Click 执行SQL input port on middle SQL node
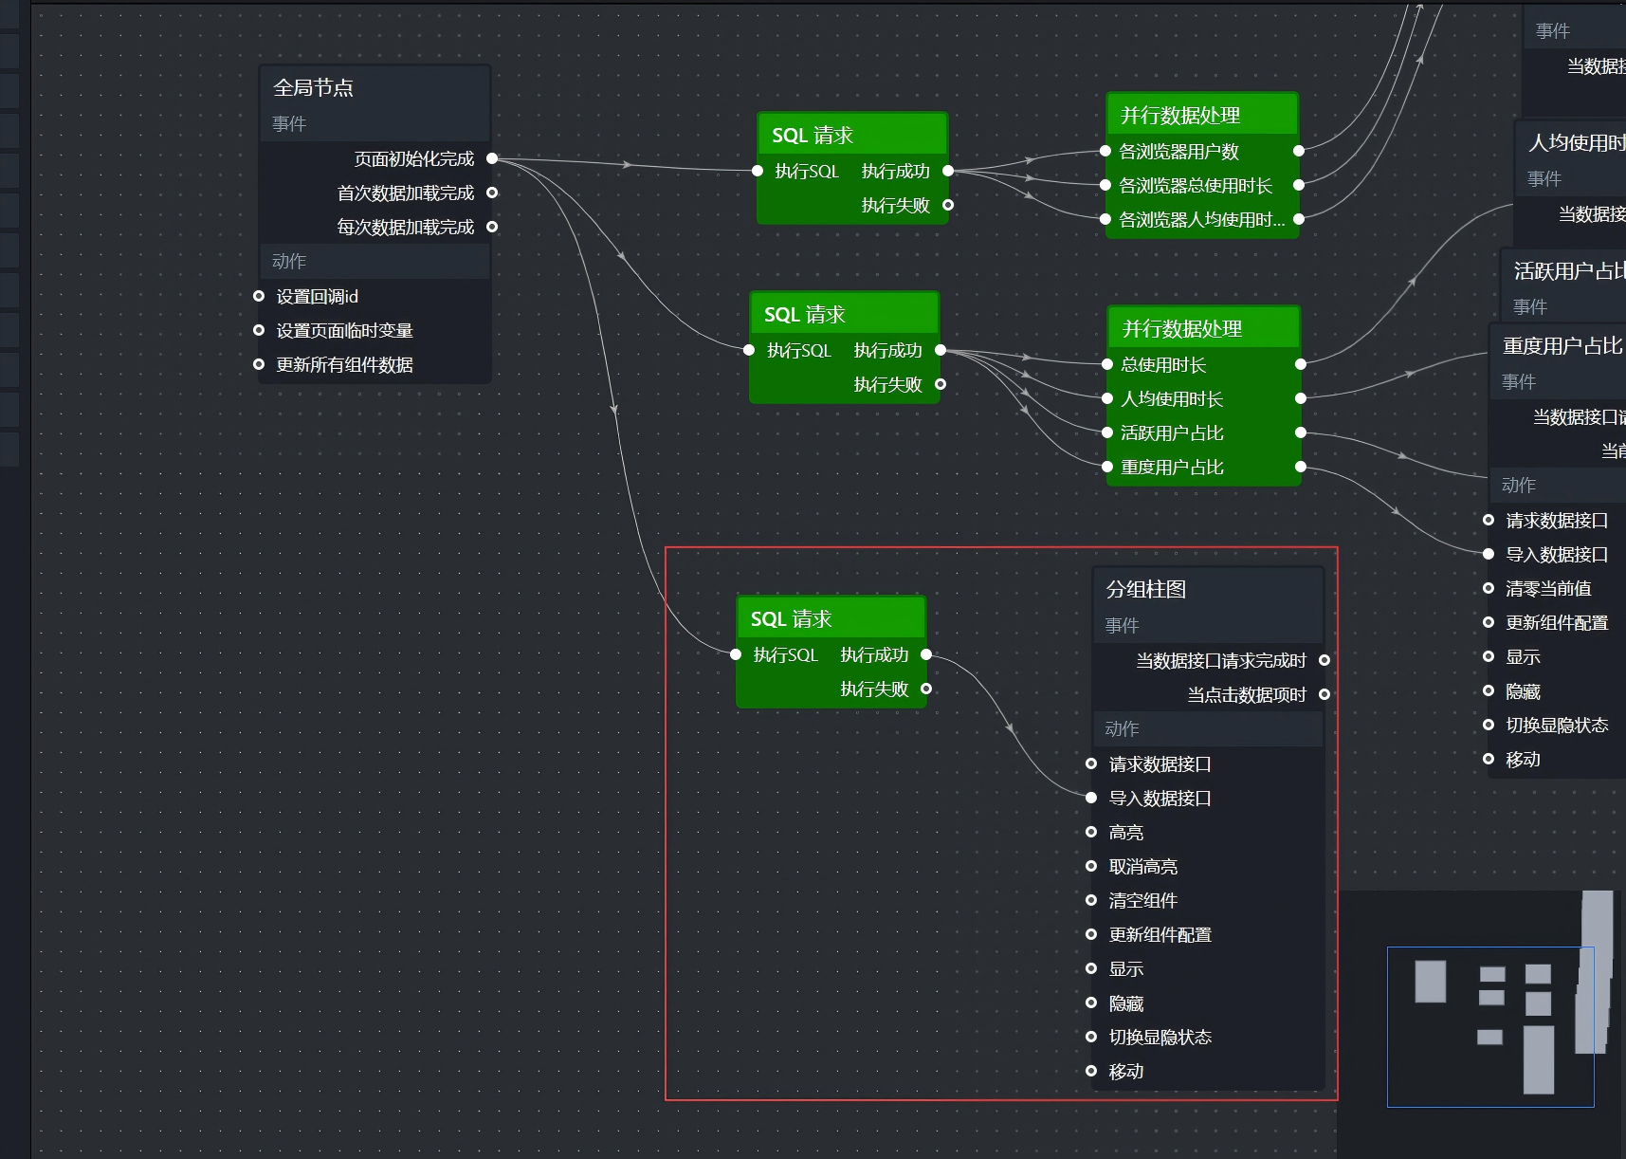The image size is (1626, 1159). 749,350
